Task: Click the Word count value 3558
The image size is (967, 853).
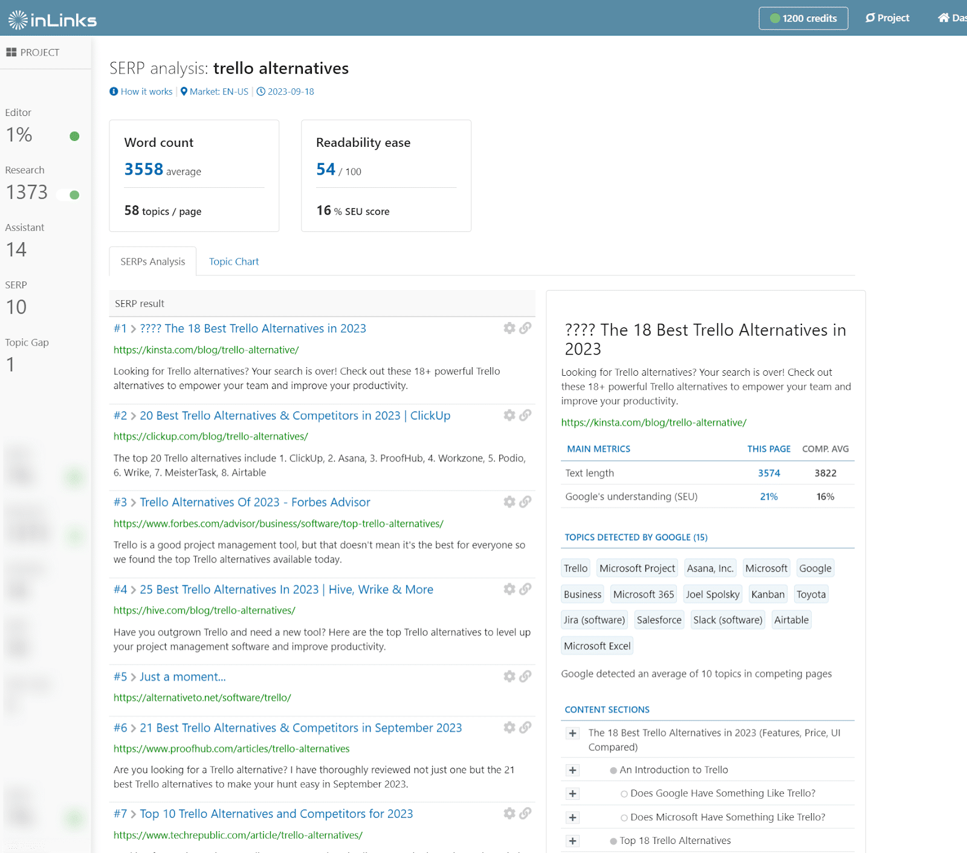Action: tap(144, 169)
